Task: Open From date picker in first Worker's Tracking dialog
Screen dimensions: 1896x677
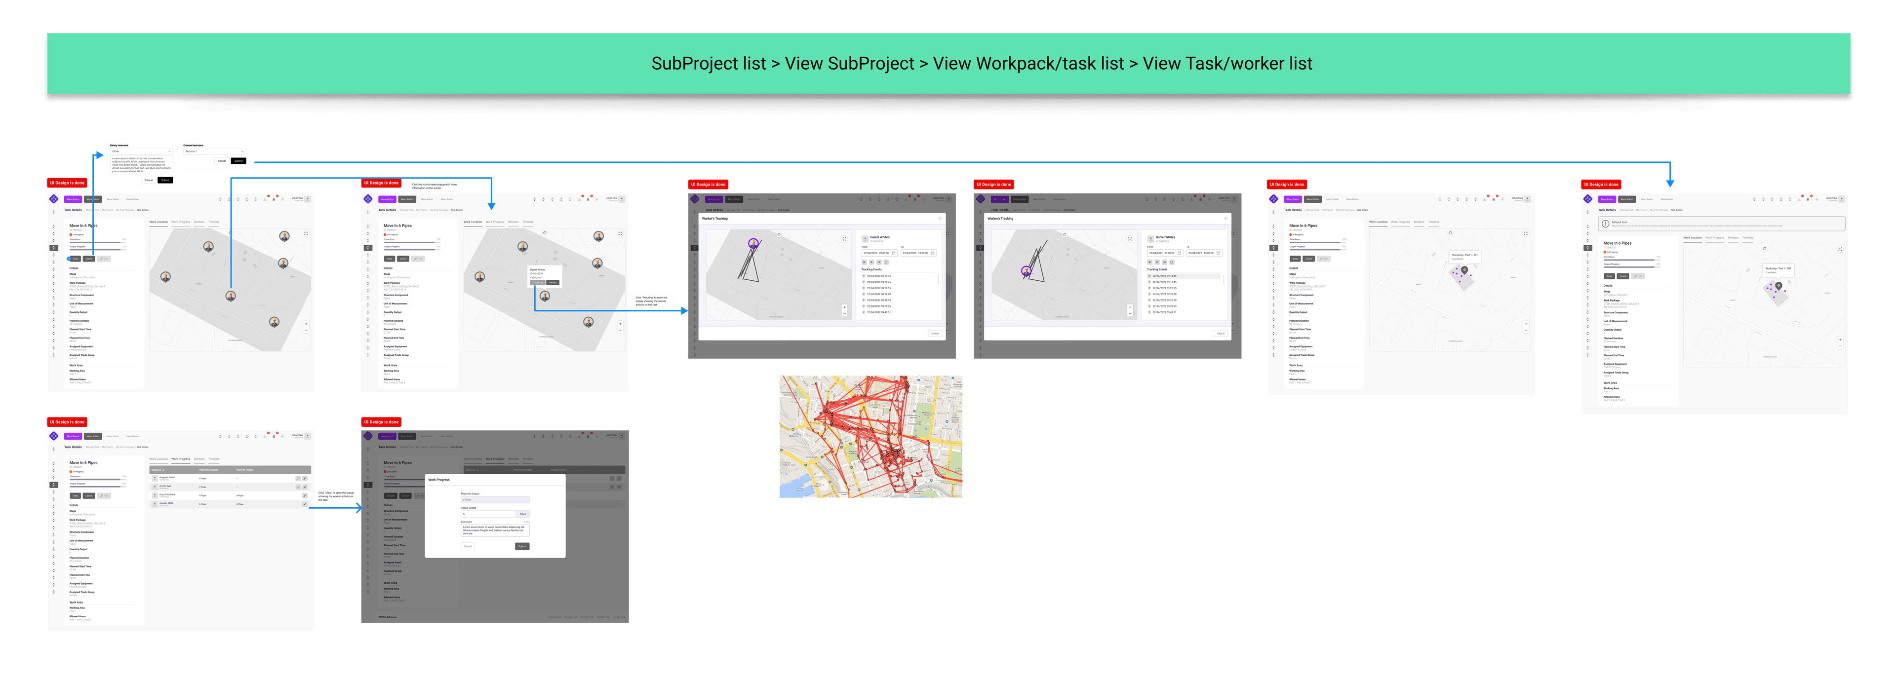Action: click(879, 253)
